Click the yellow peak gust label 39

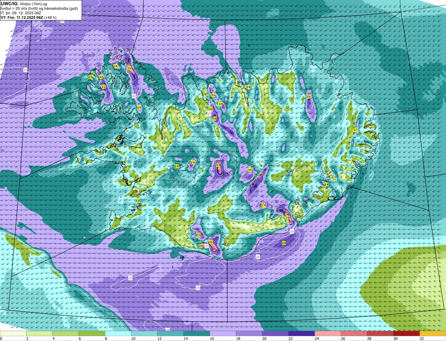pyautogui.click(x=287, y=218)
